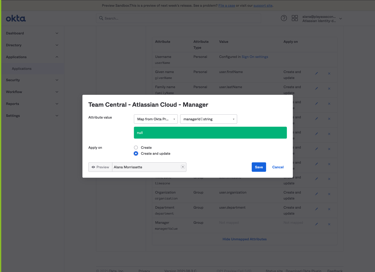The image size is (375, 272).
Task: Open the apps grid icon
Action: [295, 18]
